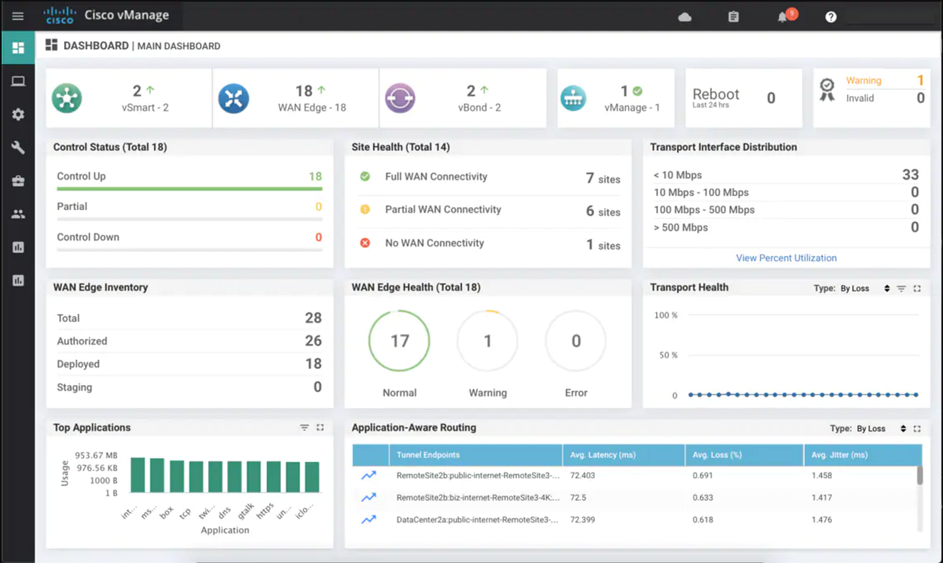Open Configuration gear icon in sidebar
This screenshot has width=943, height=563.
[x=18, y=114]
